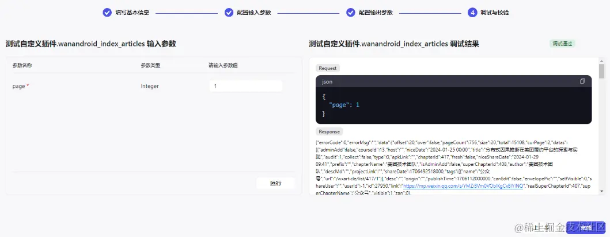Click the Integer parameter type cell
This screenshot has width=610, height=237.
(150, 86)
